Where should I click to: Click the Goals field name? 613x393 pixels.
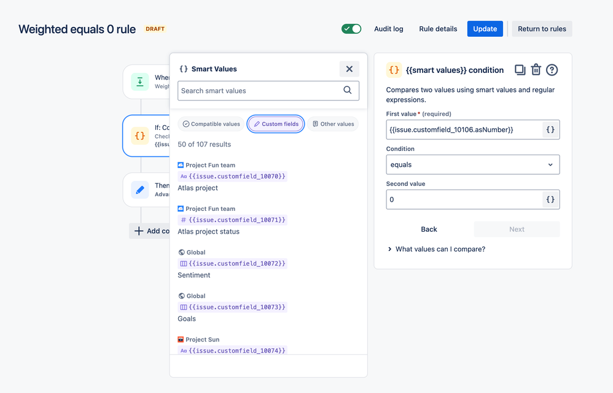[187, 319]
